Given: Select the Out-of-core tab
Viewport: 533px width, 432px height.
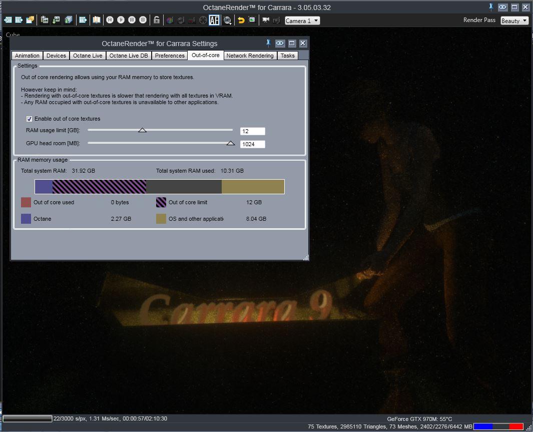Looking at the screenshot, I should pos(206,55).
